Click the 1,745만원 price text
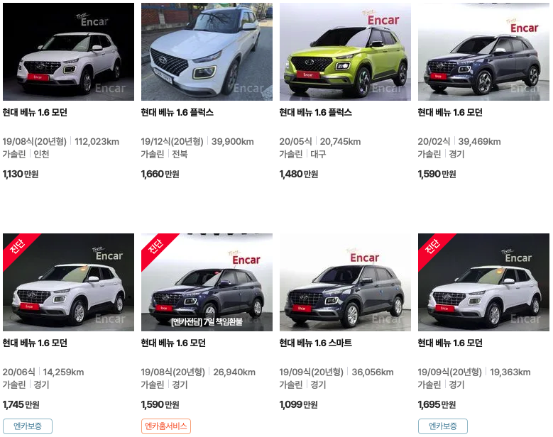Image resolution: width=553 pixels, height=437 pixels. point(21,404)
